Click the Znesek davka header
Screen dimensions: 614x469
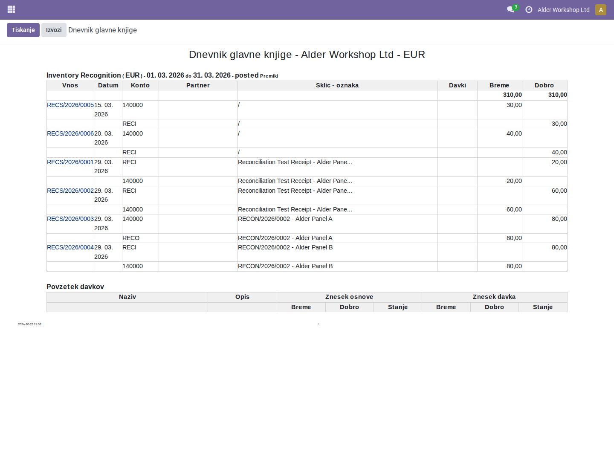pyautogui.click(x=494, y=297)
